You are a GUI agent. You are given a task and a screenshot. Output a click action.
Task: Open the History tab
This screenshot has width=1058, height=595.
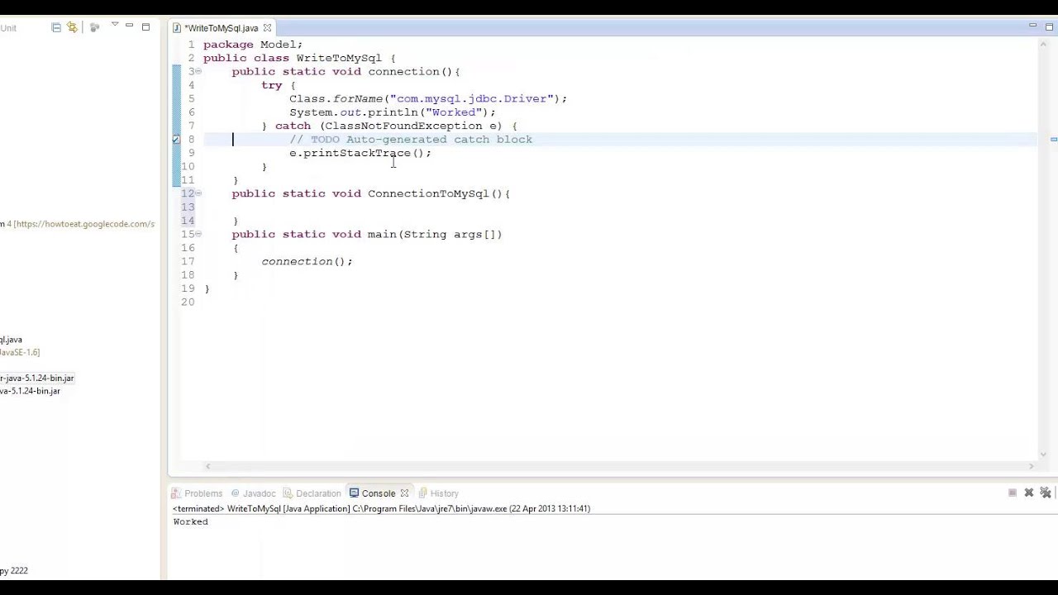438,493
